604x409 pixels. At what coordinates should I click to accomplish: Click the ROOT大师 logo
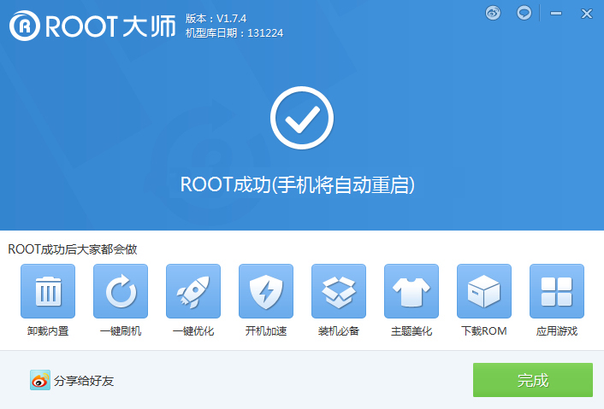[92, 26]
